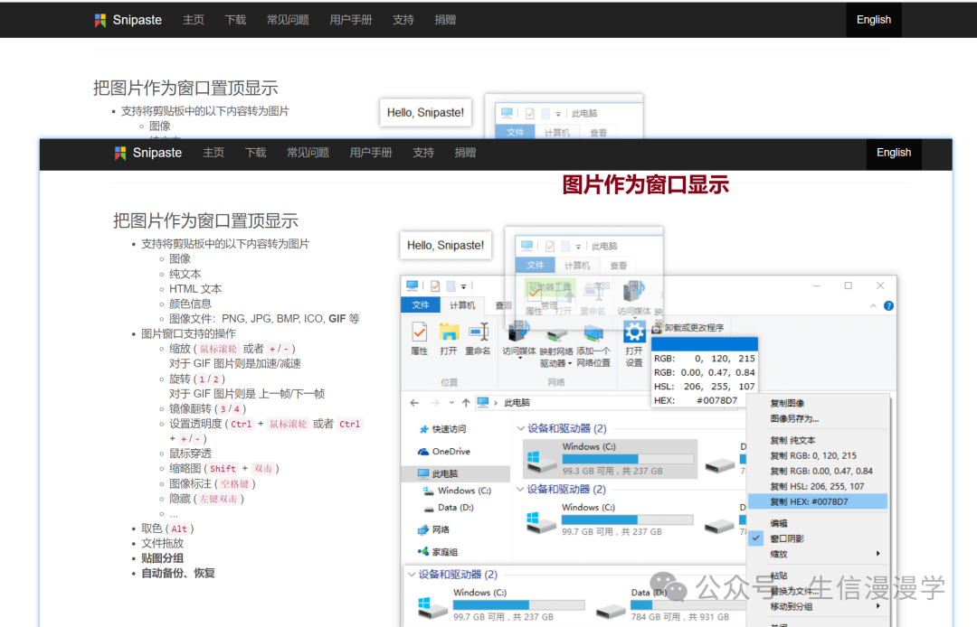Open the recent locations dropdown beside the forward arrow

[x=451, y=403]
